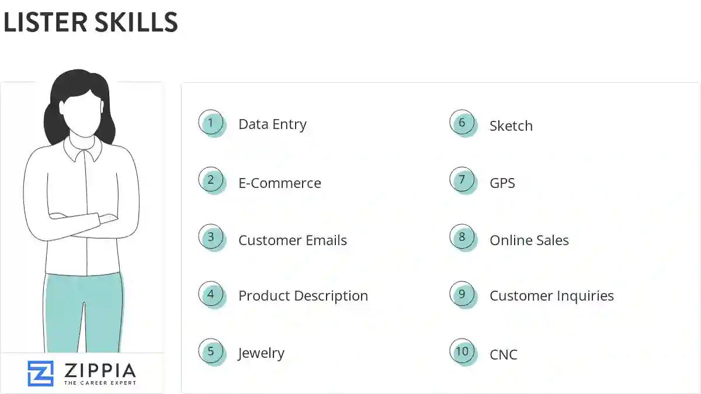Click the Lister Skills heading
This screenshot has height=394, width=701.
pos(90,23)
